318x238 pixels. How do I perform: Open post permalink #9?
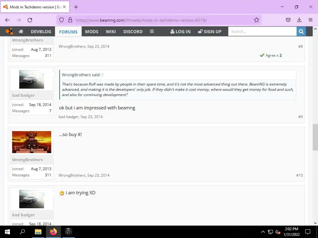[300, 117]
